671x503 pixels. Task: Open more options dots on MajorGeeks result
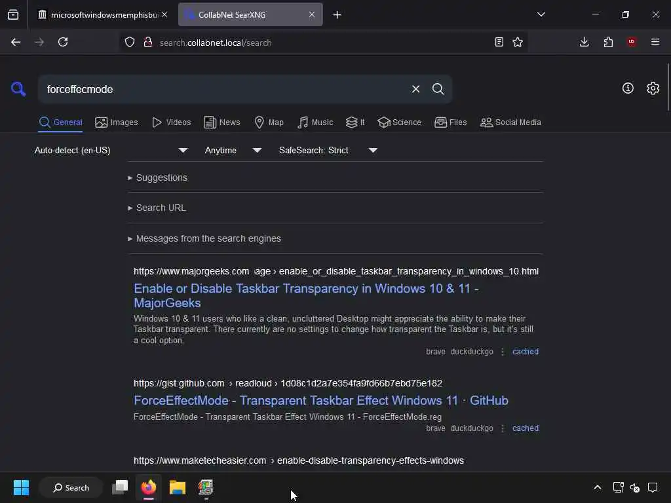click(x=503, y=352)
